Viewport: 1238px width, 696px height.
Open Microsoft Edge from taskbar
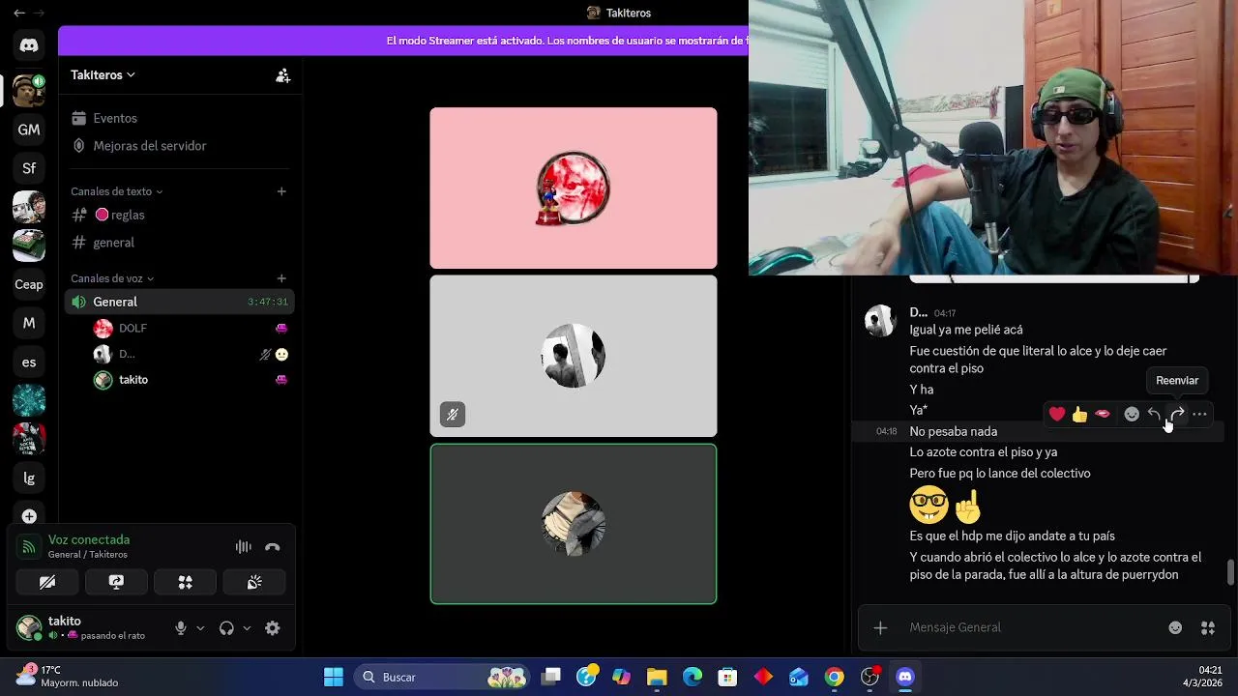coord(693,677)
